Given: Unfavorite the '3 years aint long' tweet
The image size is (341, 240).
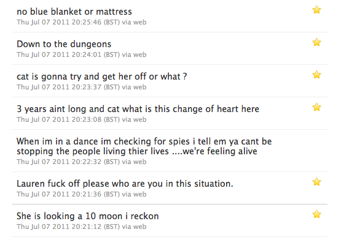Looking at the screenshot, I should [316, 107].
